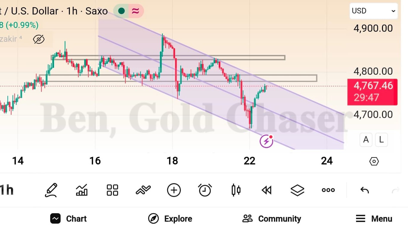Open the layers object tree icon
This screenshot has height=230, width=408.
tap(297, 190)
